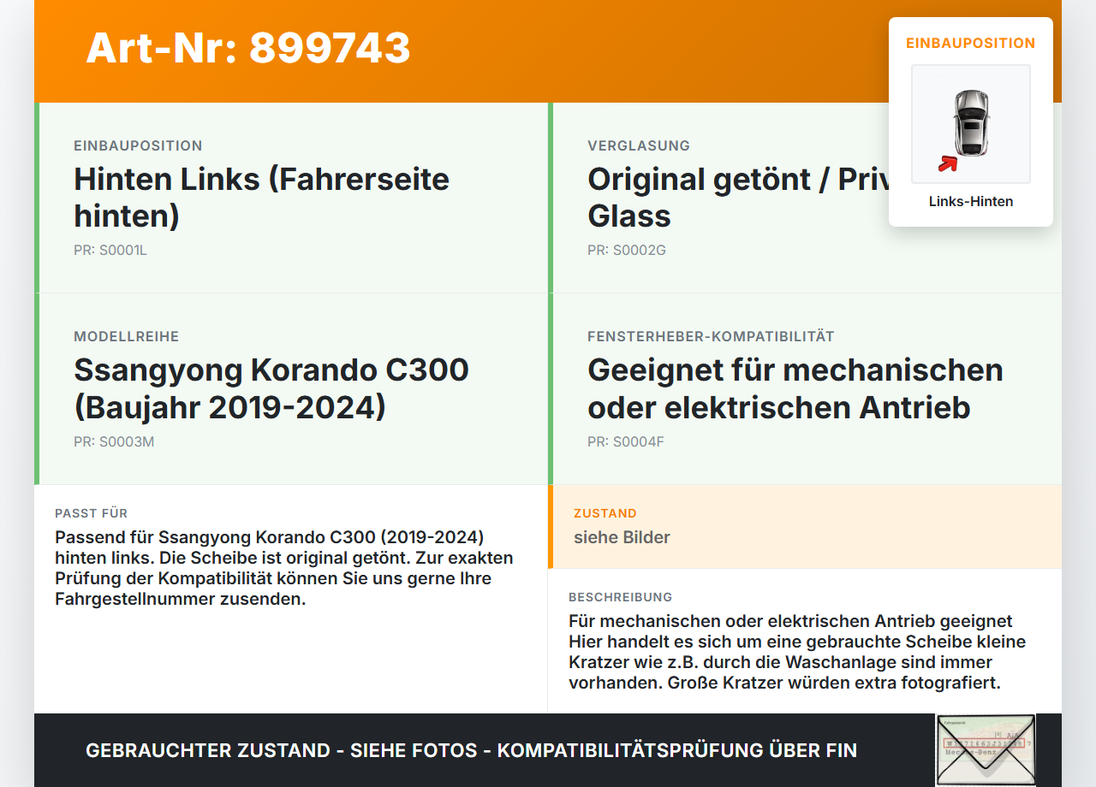
Task: Click 'Ssangyong Korando C300 (Baujahr 2019-2024)' value
Action: pyautogui.click(x=271, y=388)
